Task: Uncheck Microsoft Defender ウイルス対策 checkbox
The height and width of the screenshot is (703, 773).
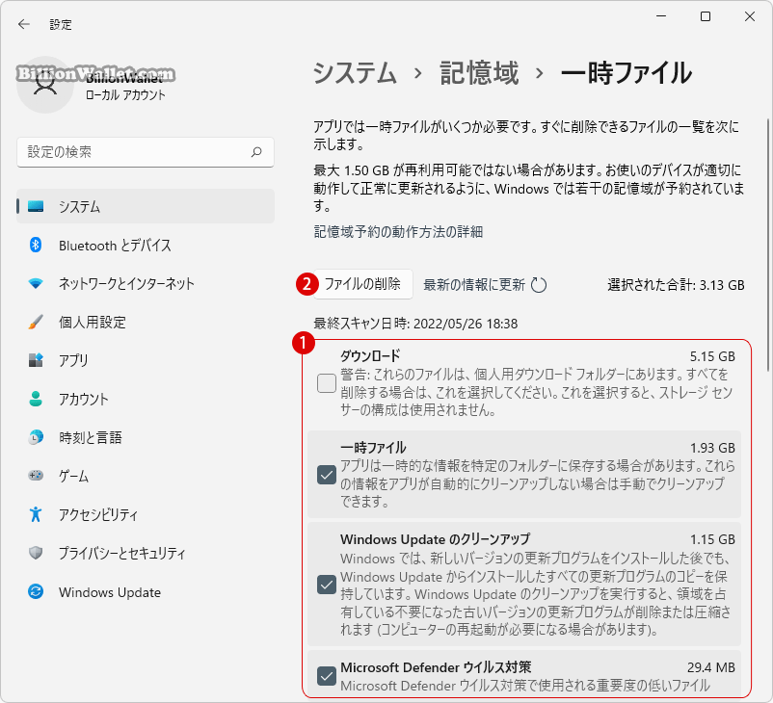Action: (x=327, y=676)
